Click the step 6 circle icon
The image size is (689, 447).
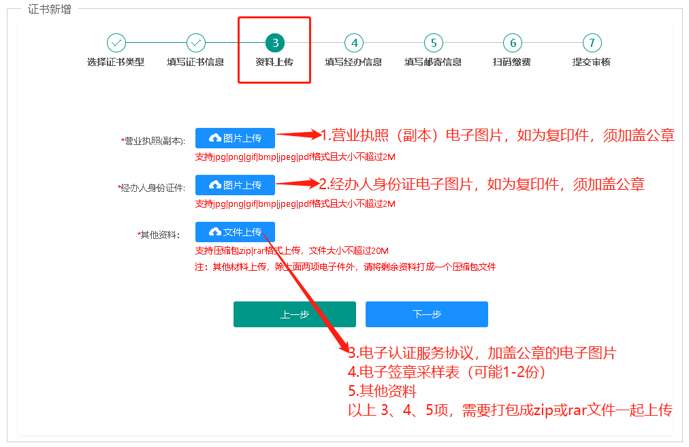click(512, 42)
